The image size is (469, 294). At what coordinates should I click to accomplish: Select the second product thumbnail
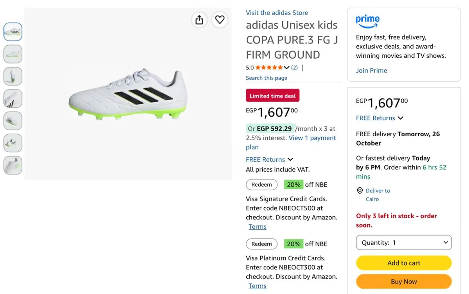(13, 54)
